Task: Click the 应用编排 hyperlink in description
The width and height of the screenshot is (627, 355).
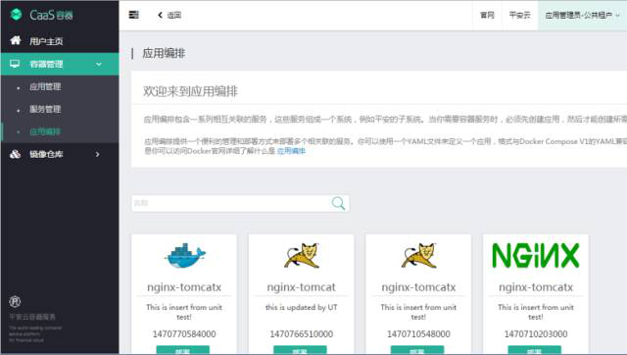Action: [291, 151]
